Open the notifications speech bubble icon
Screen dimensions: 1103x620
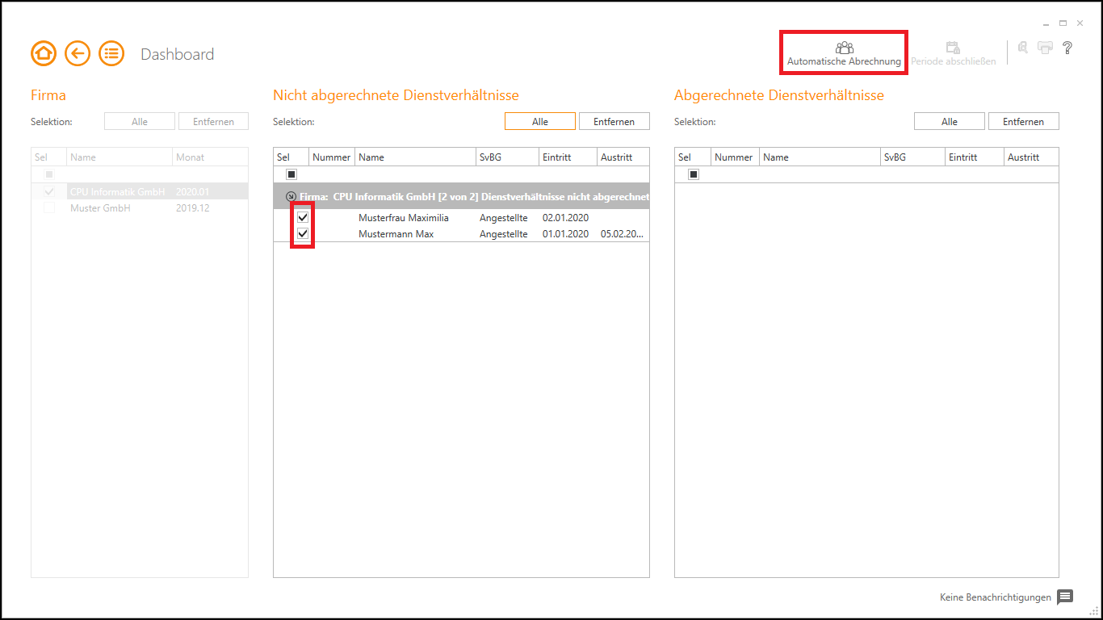pos(1065,597)
